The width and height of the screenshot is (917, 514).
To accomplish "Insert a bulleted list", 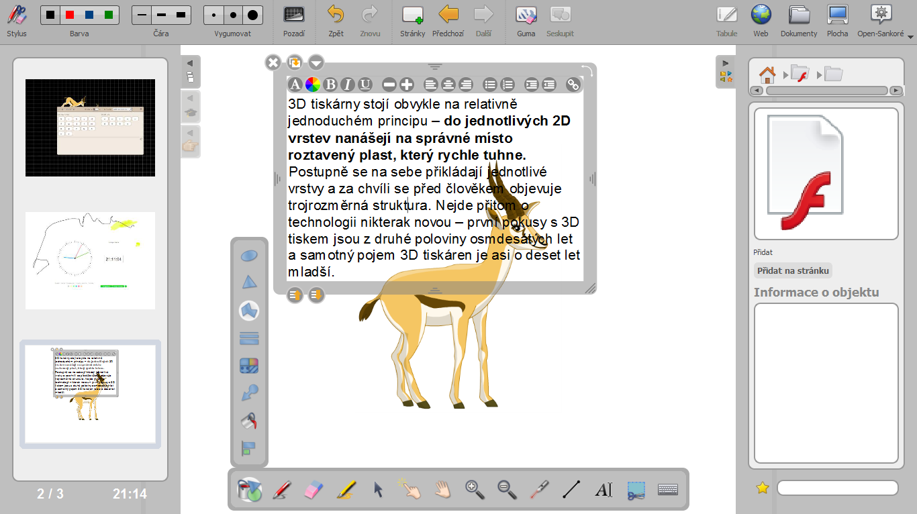I will tap(490, 85).
